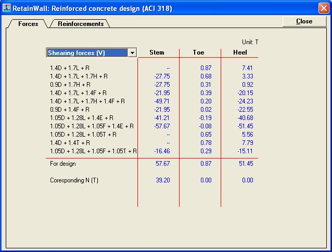This screenshot has width=332, height=252.
Task: Click the 0.9D + 1.7H + R row label
Action: [x=70, y=85]
